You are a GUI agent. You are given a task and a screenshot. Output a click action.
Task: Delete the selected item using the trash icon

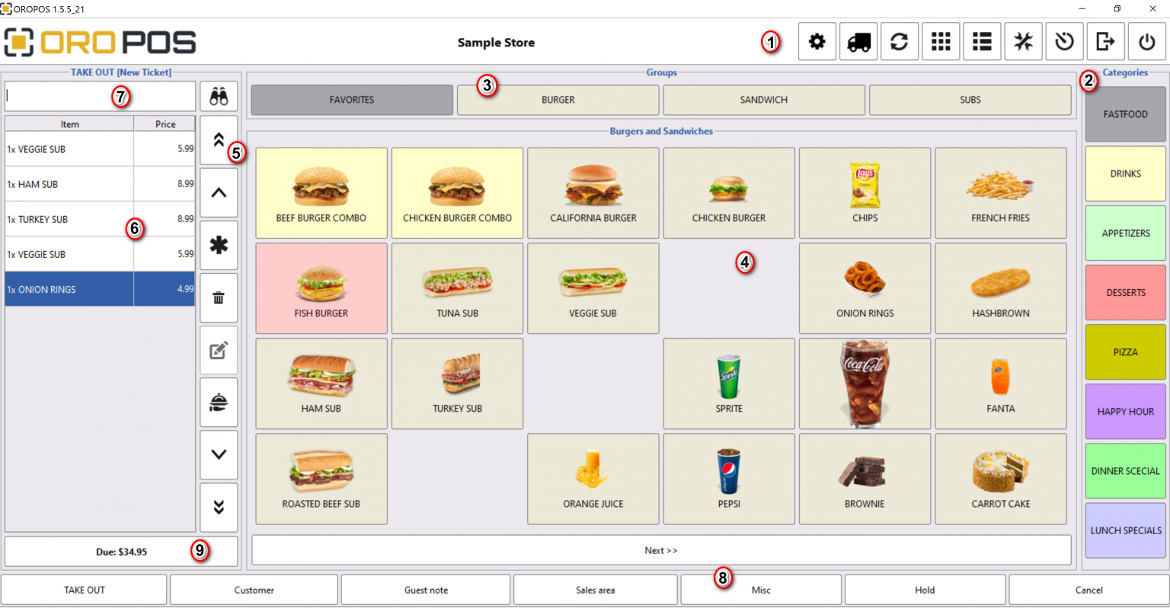(219, 298)
